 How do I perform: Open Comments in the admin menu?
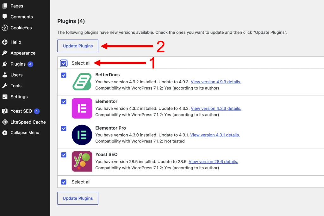click(x=22, y=17)
